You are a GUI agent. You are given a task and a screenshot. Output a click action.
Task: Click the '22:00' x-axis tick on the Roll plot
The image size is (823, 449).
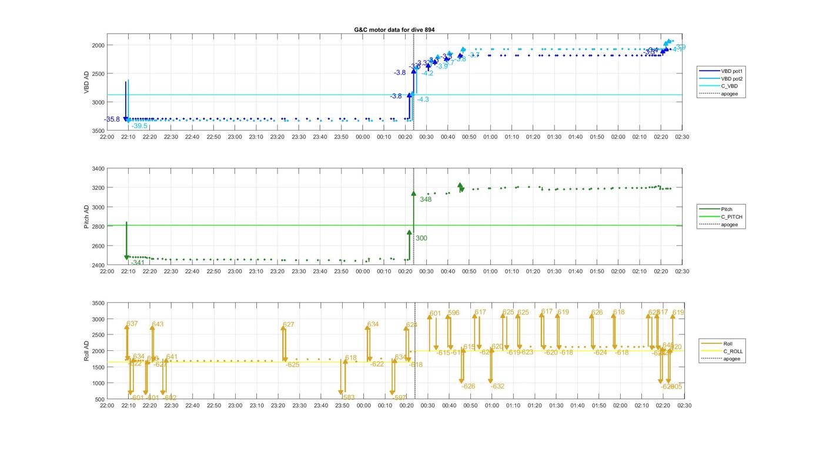click(x=107, y=406)
